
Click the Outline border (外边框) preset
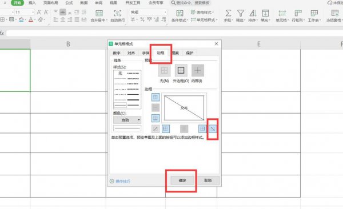click(x=181, y=70)
